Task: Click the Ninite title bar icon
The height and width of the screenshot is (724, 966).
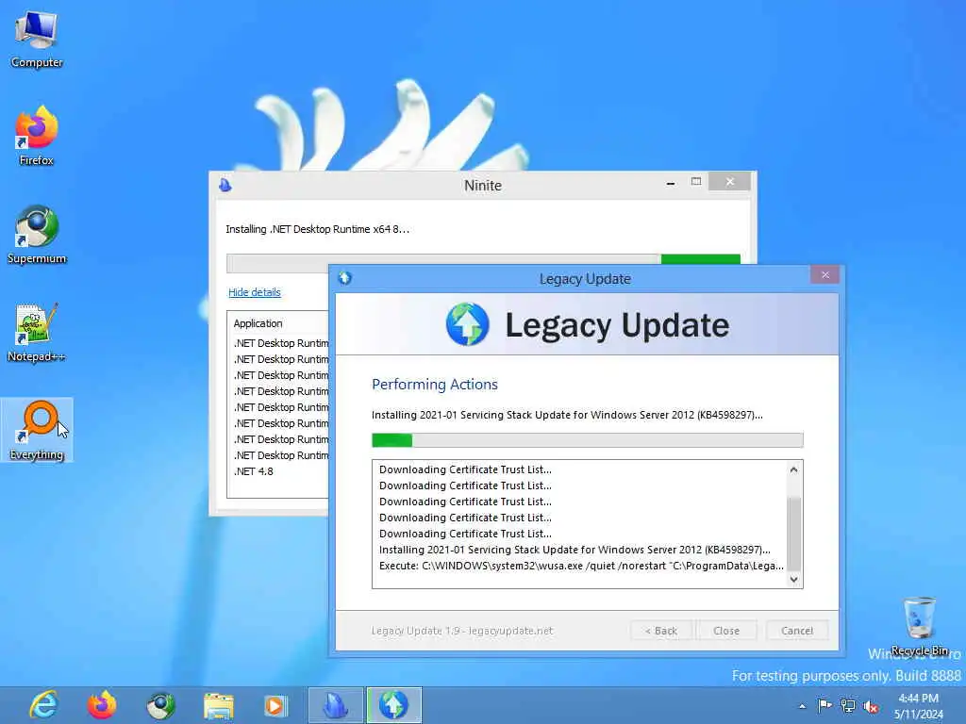Action: pyautogui.click(x=225, y=185)
